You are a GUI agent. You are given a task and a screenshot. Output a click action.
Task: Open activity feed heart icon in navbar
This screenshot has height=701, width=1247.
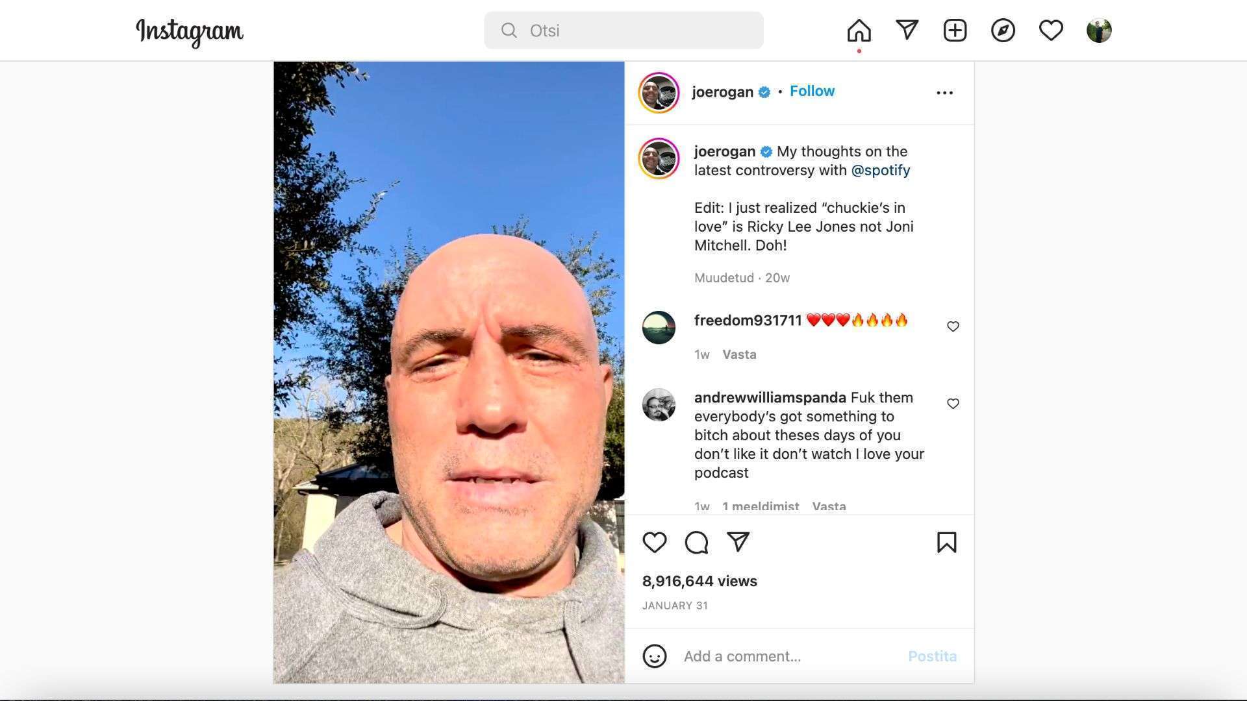tap(1051, 31)
